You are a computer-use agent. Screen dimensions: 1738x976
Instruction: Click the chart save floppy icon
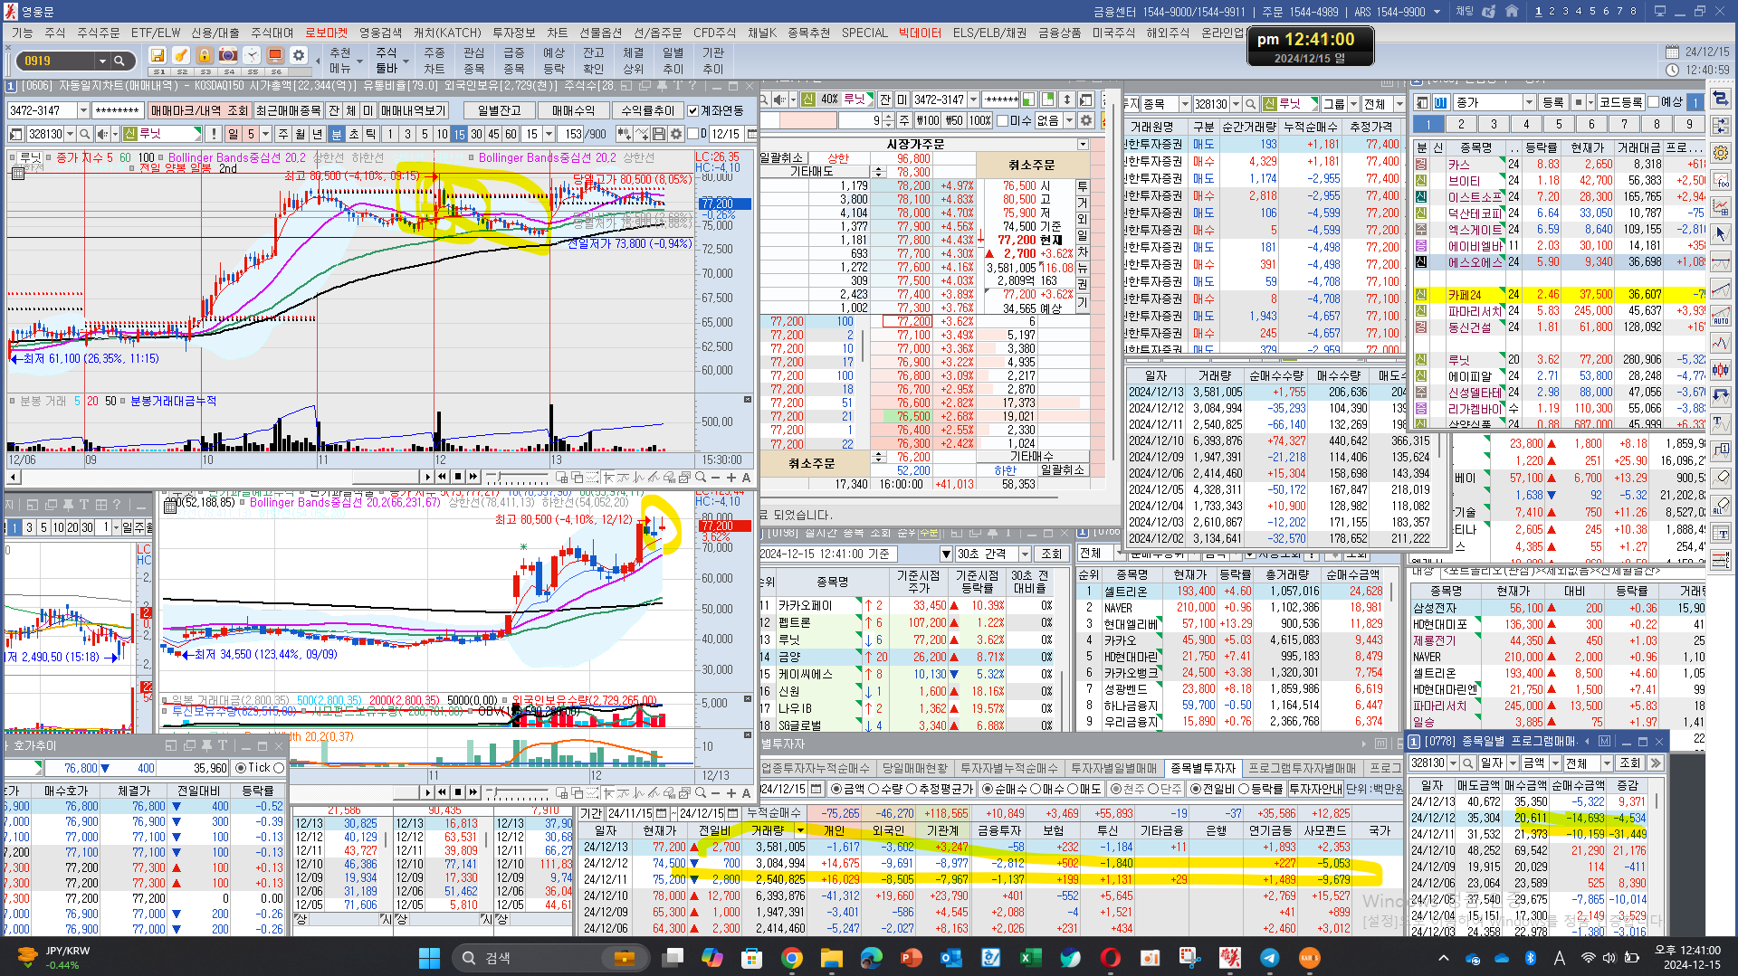[659, 134]
